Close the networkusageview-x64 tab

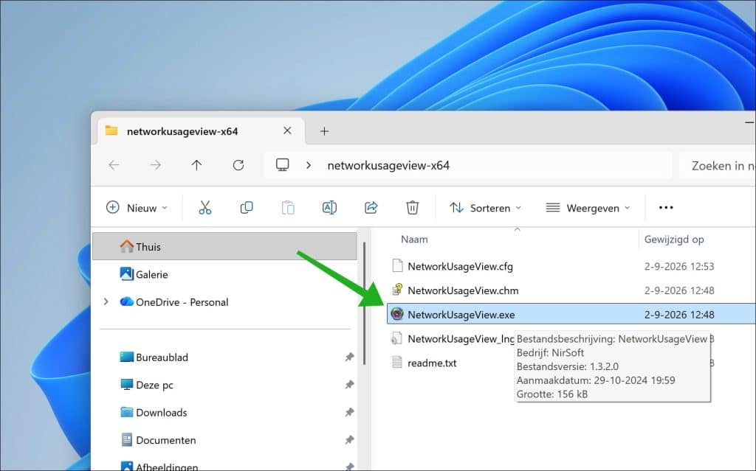(287, 130)
